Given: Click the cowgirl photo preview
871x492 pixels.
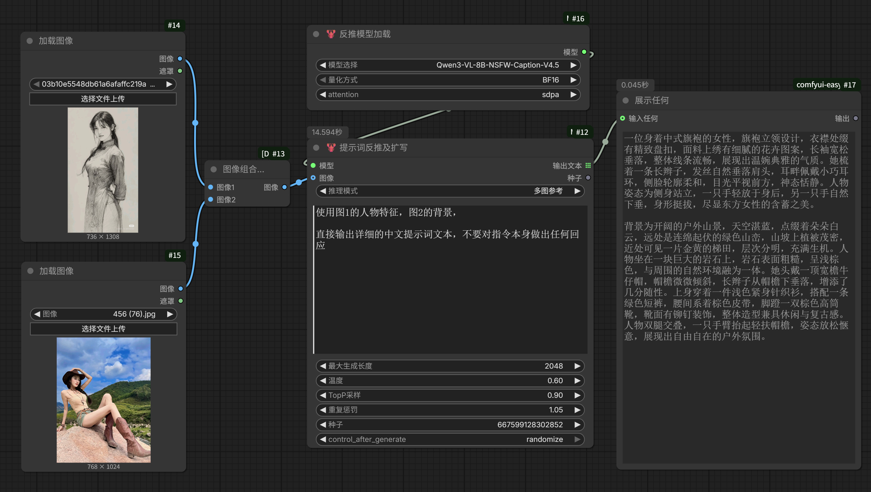Looking at the screenshot, I should pyautogui.click(x=103, y=400).
